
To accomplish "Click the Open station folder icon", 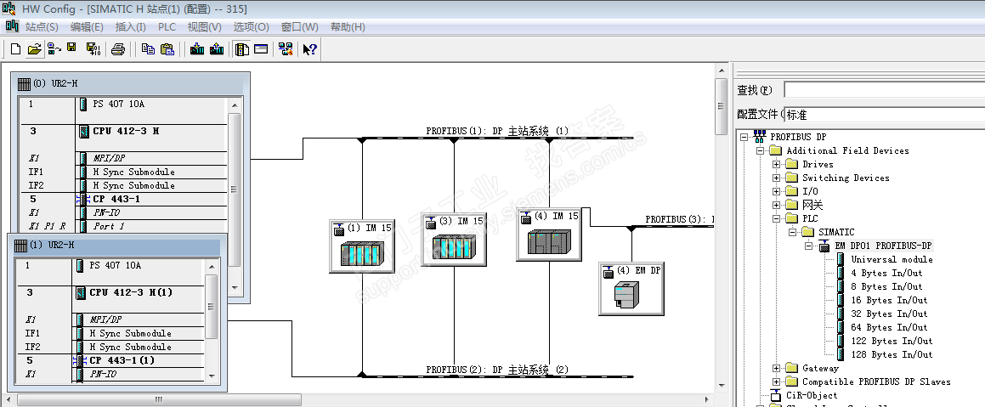I will coord(35,49).
